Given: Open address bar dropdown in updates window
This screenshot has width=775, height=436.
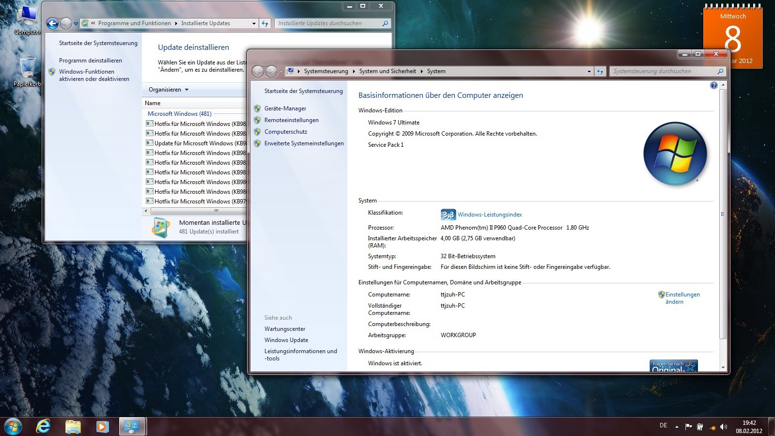Looking at the screenshot, I should pyautogui.click(x=254, y=23).
